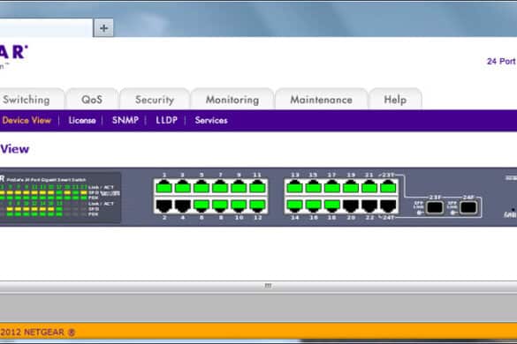The height and width of the screenshot is (344, 517).
Task: Select green port 16 on bottom row
Action: click(313, 206)
